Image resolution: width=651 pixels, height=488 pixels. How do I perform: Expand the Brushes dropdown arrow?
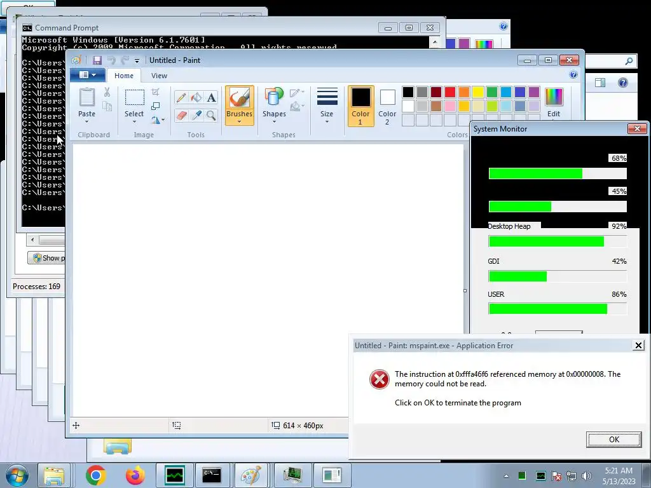coord(240,121)
